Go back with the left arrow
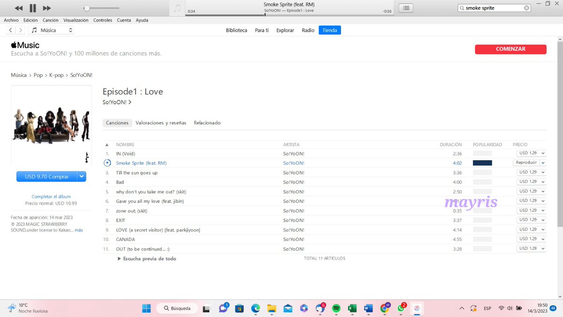This screenshot has width=563, height=317. coord(11,30)
